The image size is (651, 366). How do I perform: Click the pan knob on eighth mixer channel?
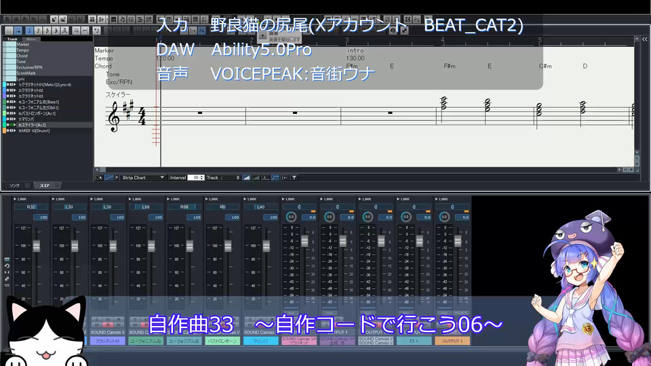click(x=291, y=217)
